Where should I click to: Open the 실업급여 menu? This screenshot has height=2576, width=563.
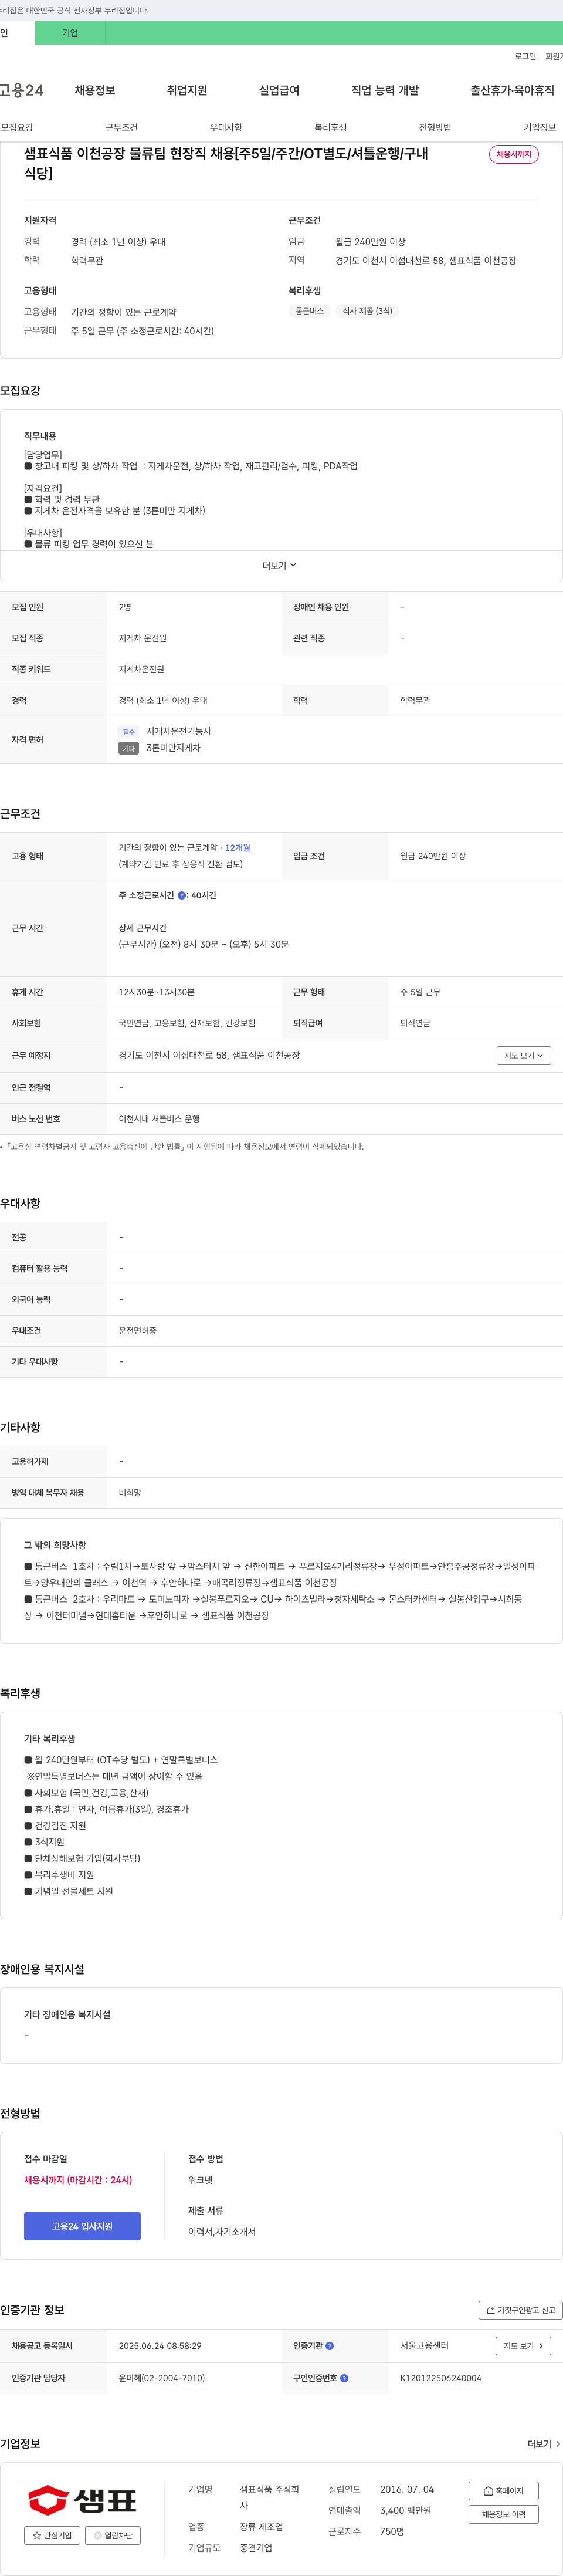279,91
